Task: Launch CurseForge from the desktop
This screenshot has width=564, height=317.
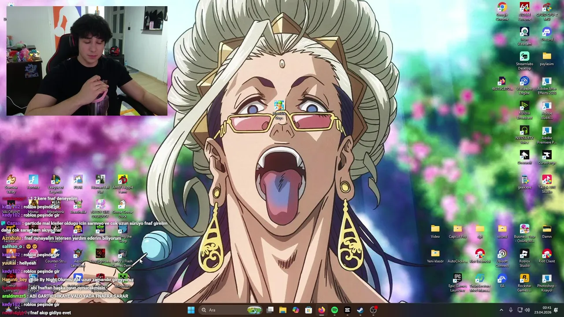Action: click(x=547, y=158)
